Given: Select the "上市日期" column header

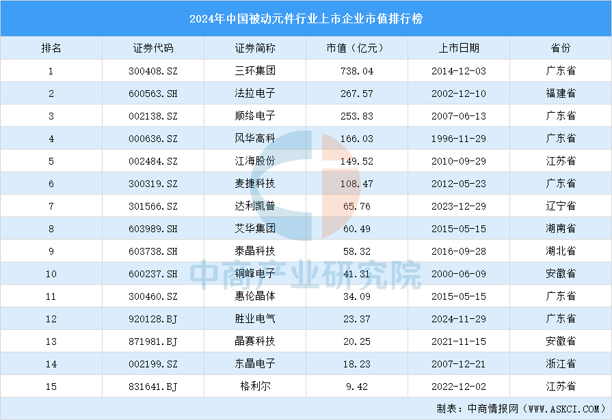Looking at the screenshot, I should pos(459,48).
